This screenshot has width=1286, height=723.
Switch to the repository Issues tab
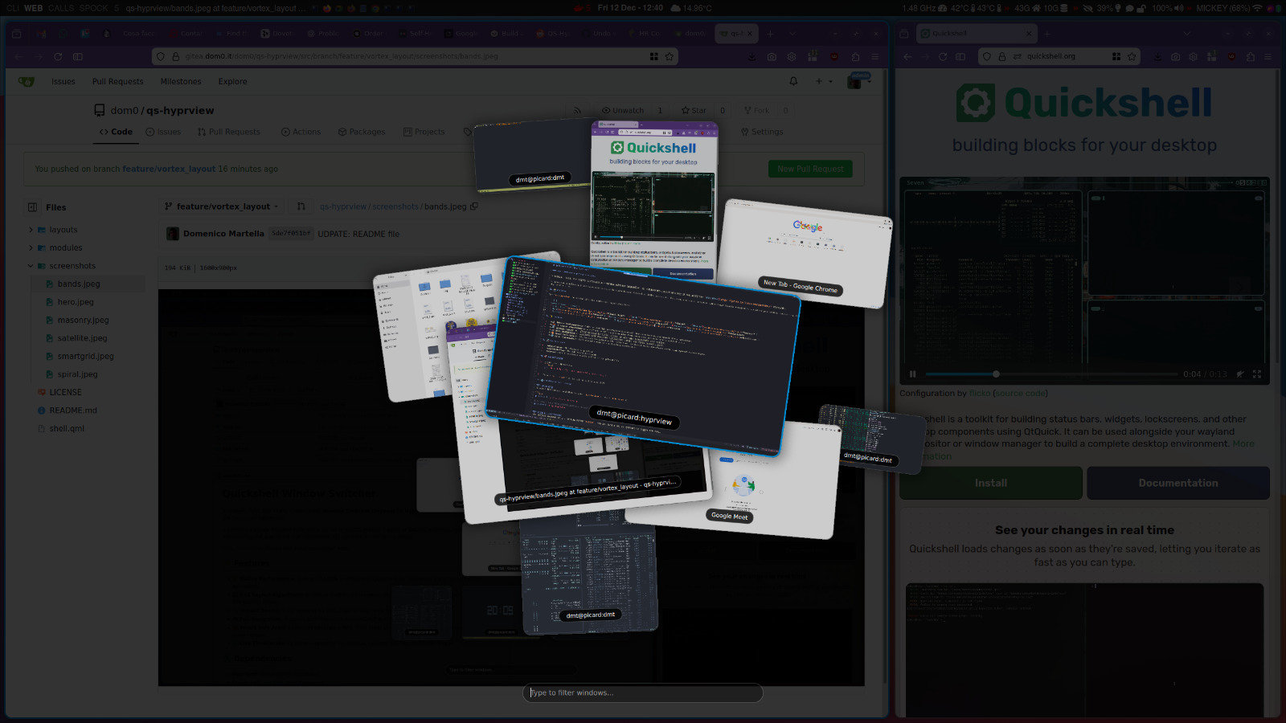163,132
